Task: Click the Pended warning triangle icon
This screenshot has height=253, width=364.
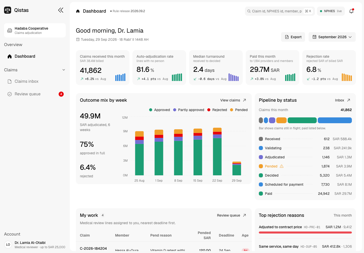Action: click(x=282, y=166)
